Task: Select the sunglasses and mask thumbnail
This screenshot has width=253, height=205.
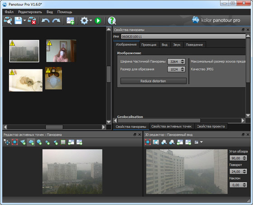Action: click(x=54, y=78)
